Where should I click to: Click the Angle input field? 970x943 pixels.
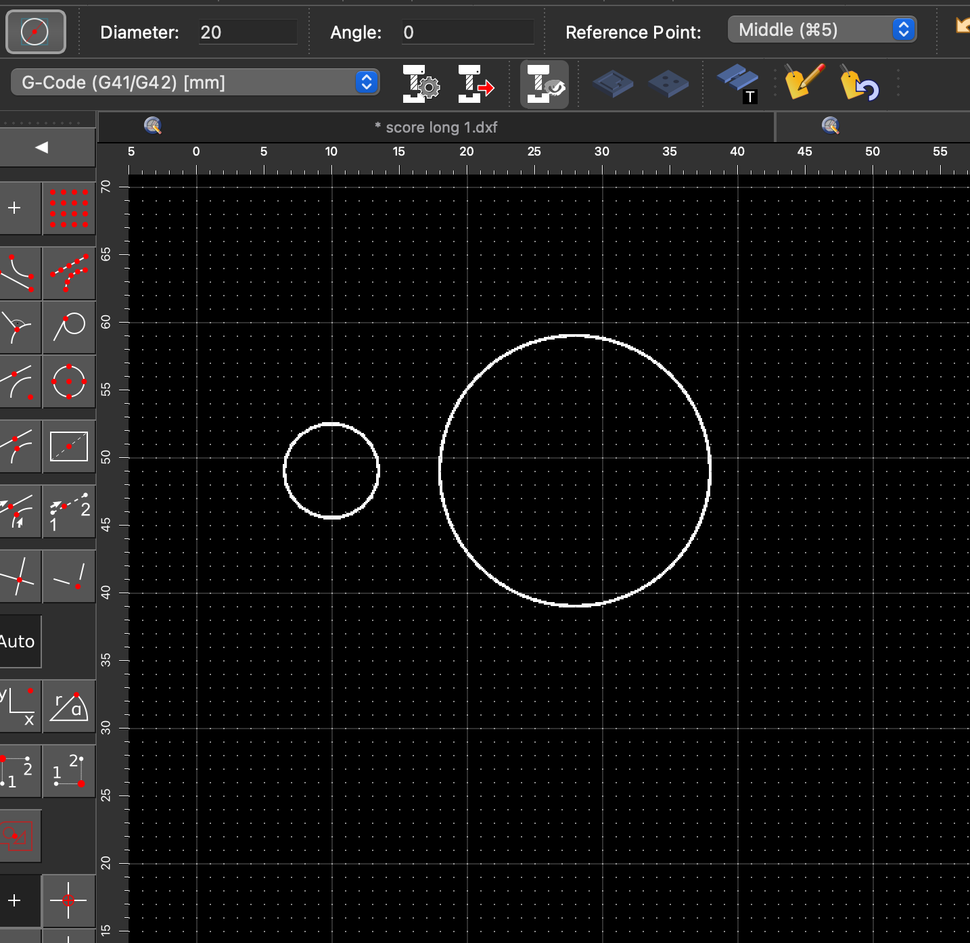[x=467, y=32]
